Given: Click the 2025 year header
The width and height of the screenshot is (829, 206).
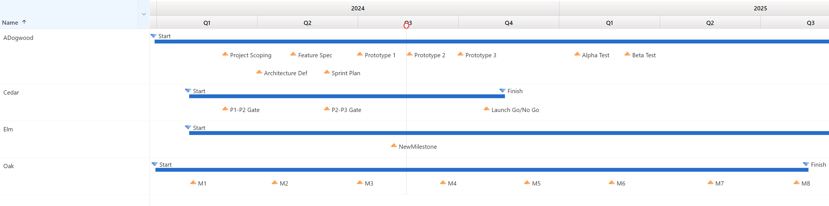Looking at the screenshot, I should tap(760, 8).
